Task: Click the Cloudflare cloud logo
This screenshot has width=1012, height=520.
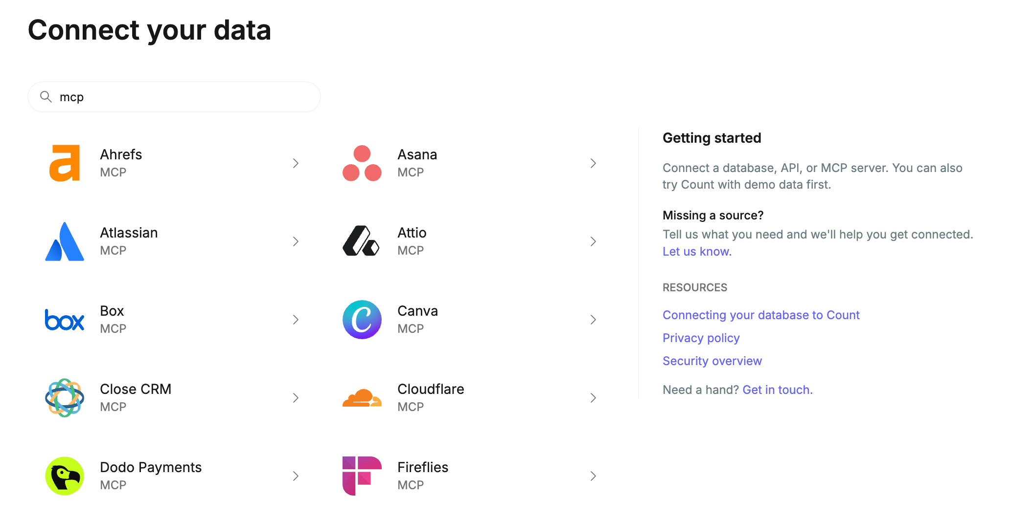Action: pos(362,398)
